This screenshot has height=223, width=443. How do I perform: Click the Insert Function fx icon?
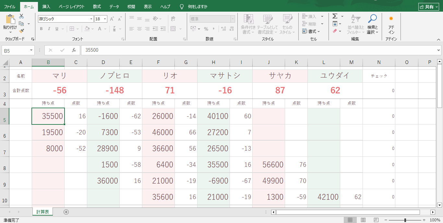tap(74, 50)
